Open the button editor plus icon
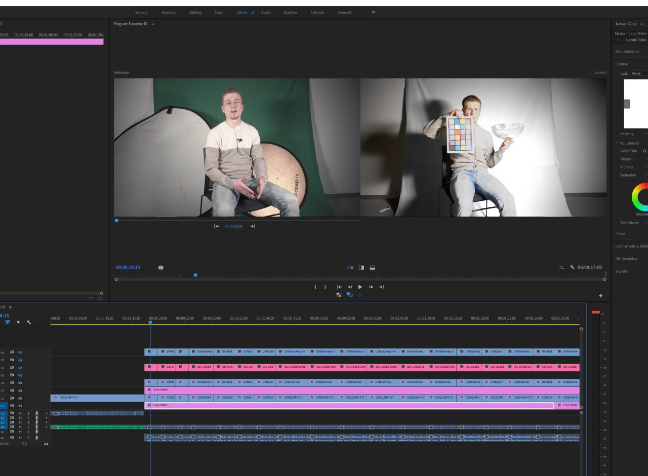 click(x=601, y=295)
